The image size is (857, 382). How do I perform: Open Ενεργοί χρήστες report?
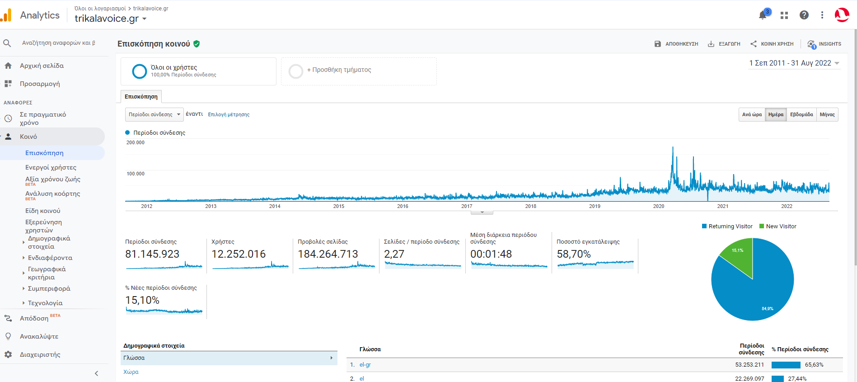(51, 167)
